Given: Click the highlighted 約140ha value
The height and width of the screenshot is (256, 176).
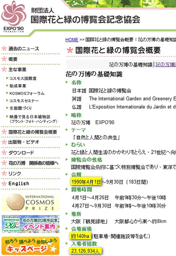Looking at the screenshot, I should pos(80,236).
